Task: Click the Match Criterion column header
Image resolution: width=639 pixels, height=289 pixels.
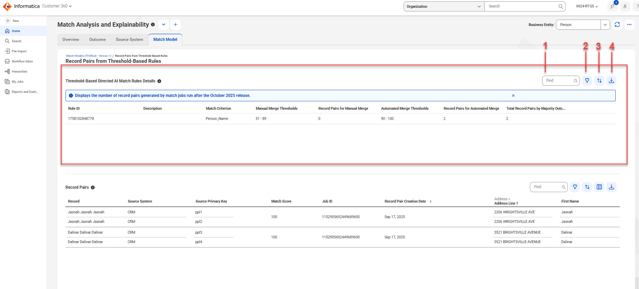Action: tap(219, 108)
